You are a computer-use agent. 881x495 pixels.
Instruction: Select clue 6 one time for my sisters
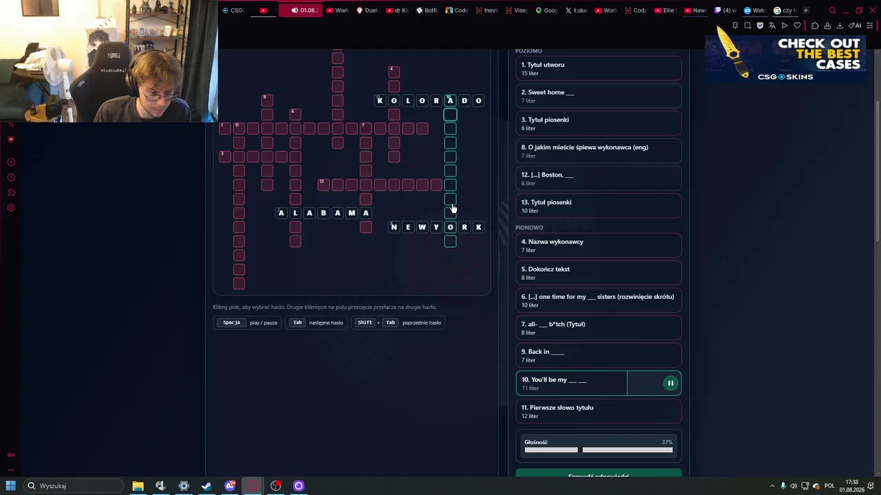(x=598, y=300)
